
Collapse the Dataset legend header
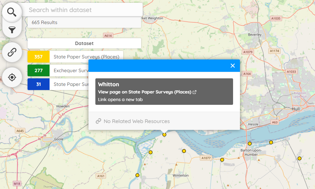84,44
